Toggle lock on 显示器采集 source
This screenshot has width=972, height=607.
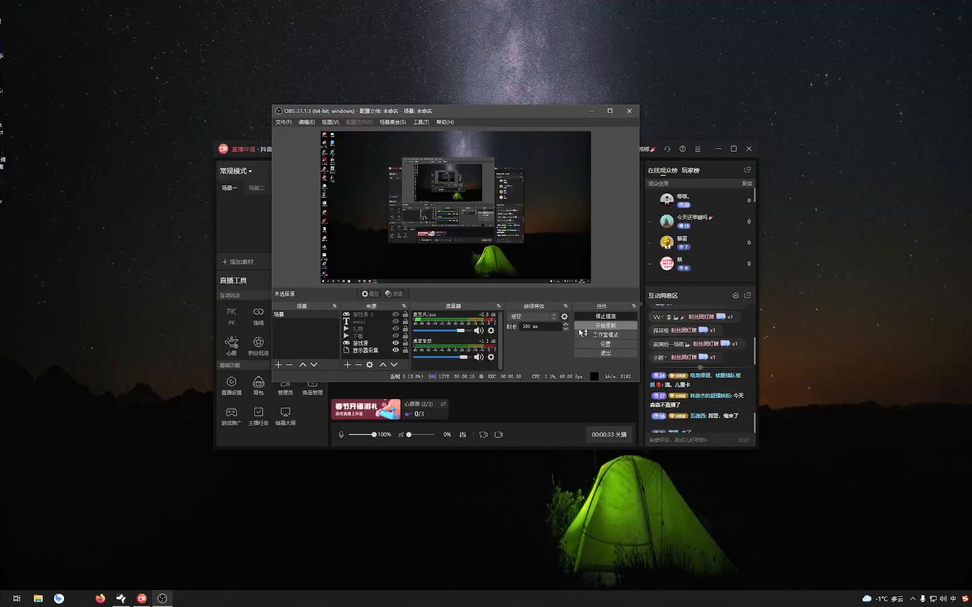(x=405, y=350)
